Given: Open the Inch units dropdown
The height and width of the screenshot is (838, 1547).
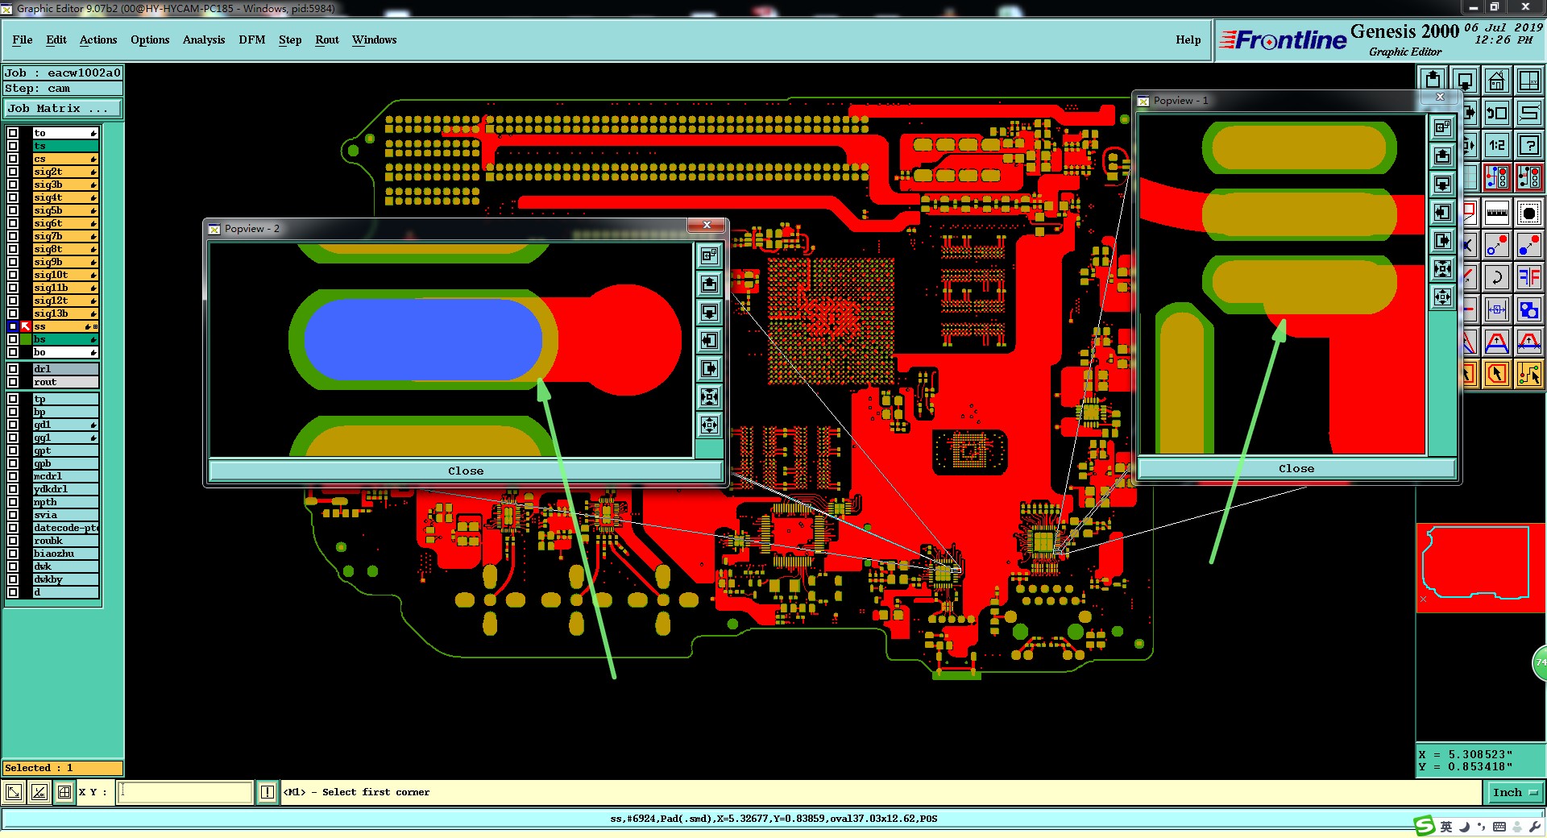Looking at the screenshot, I should click(x=1514, y=792).
